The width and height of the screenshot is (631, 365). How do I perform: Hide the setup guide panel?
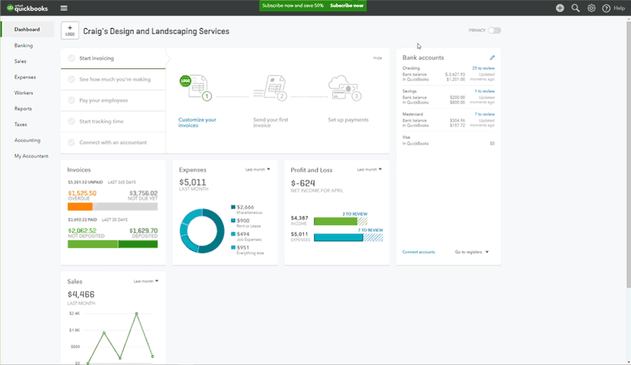pyautogui.click(x=377, y=58)
